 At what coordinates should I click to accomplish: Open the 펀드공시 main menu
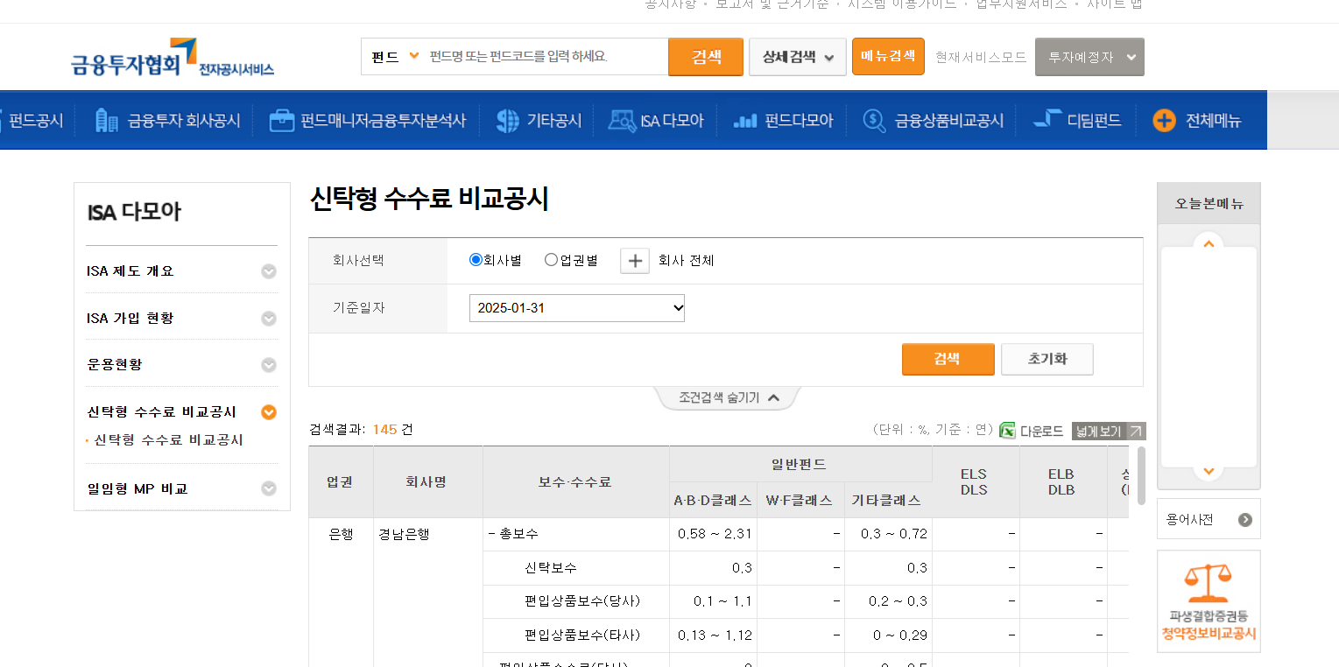pyautogui.click(x=36, y=121)
